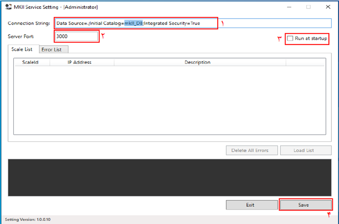Select the Scale List tab
The image size is (339, 224).
coord(22,49)
